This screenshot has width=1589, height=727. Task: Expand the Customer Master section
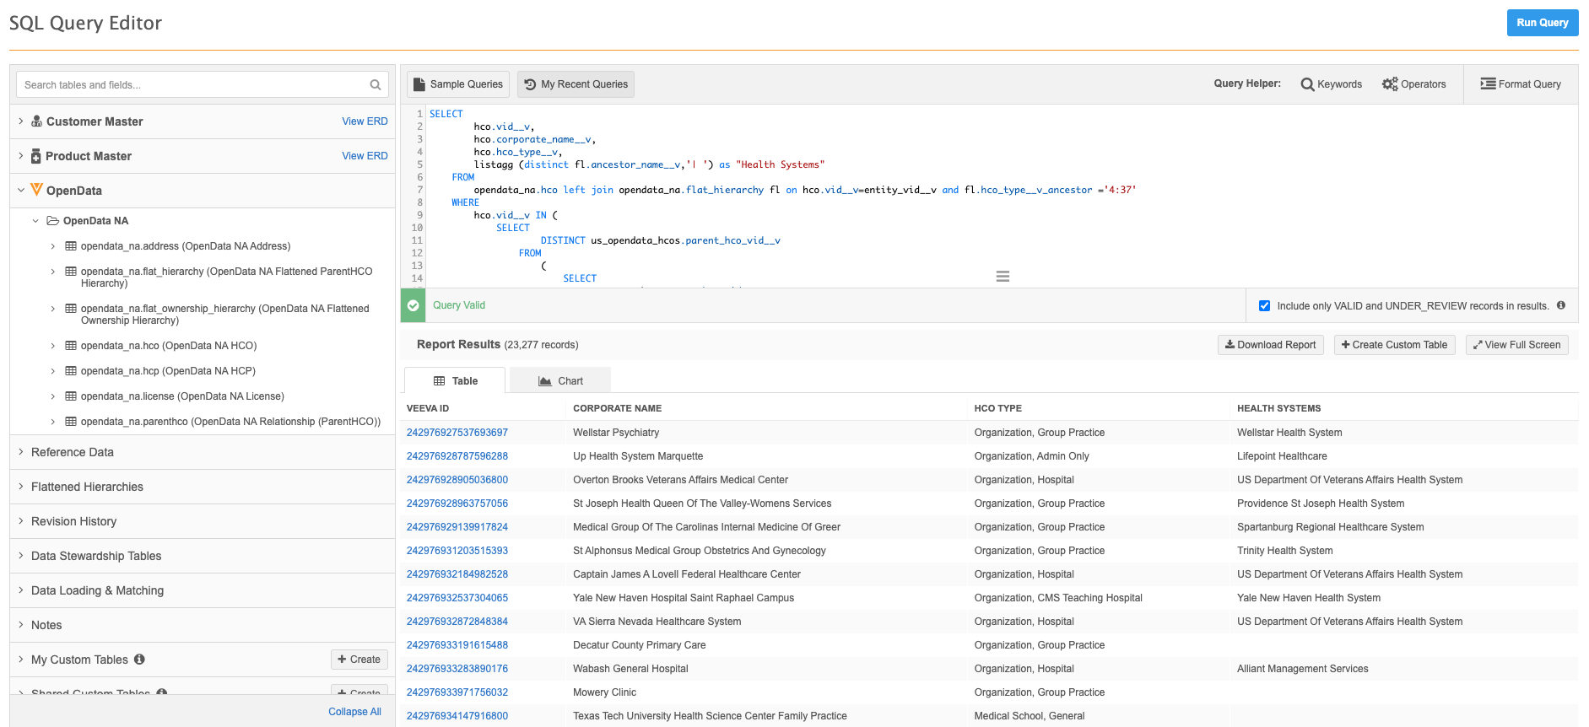(x=21, y=121)
